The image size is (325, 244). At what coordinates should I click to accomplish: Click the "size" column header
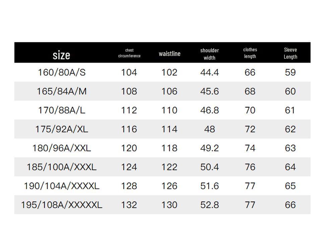(61, 55)
